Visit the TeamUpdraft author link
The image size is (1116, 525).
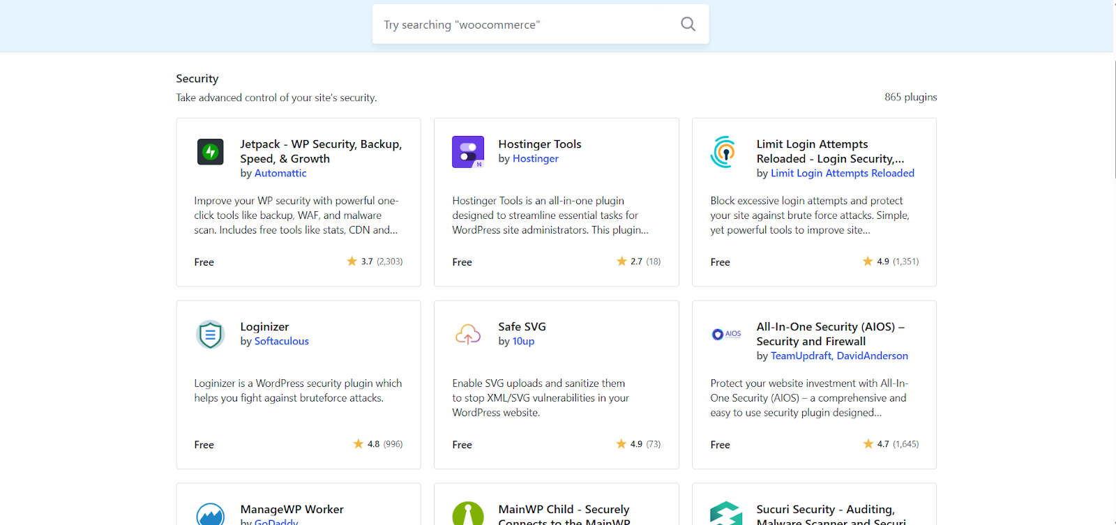[801, 356]
